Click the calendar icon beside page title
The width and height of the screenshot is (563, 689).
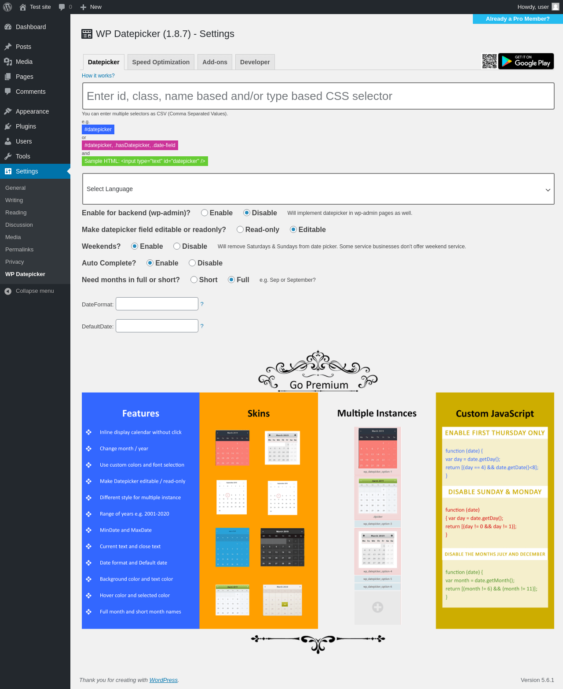point(87,34)
